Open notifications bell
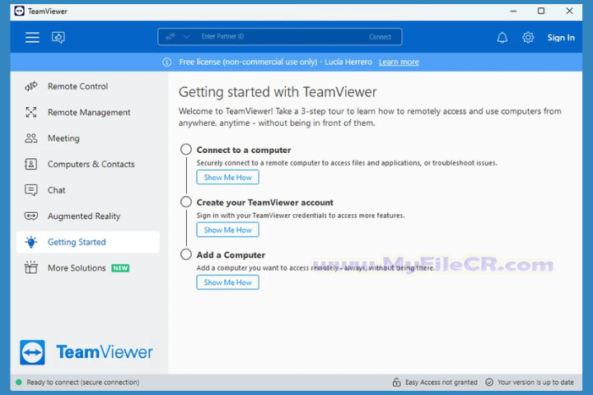Image resolution: width=593 pixels, height=395 pixels. coord(502,37)
